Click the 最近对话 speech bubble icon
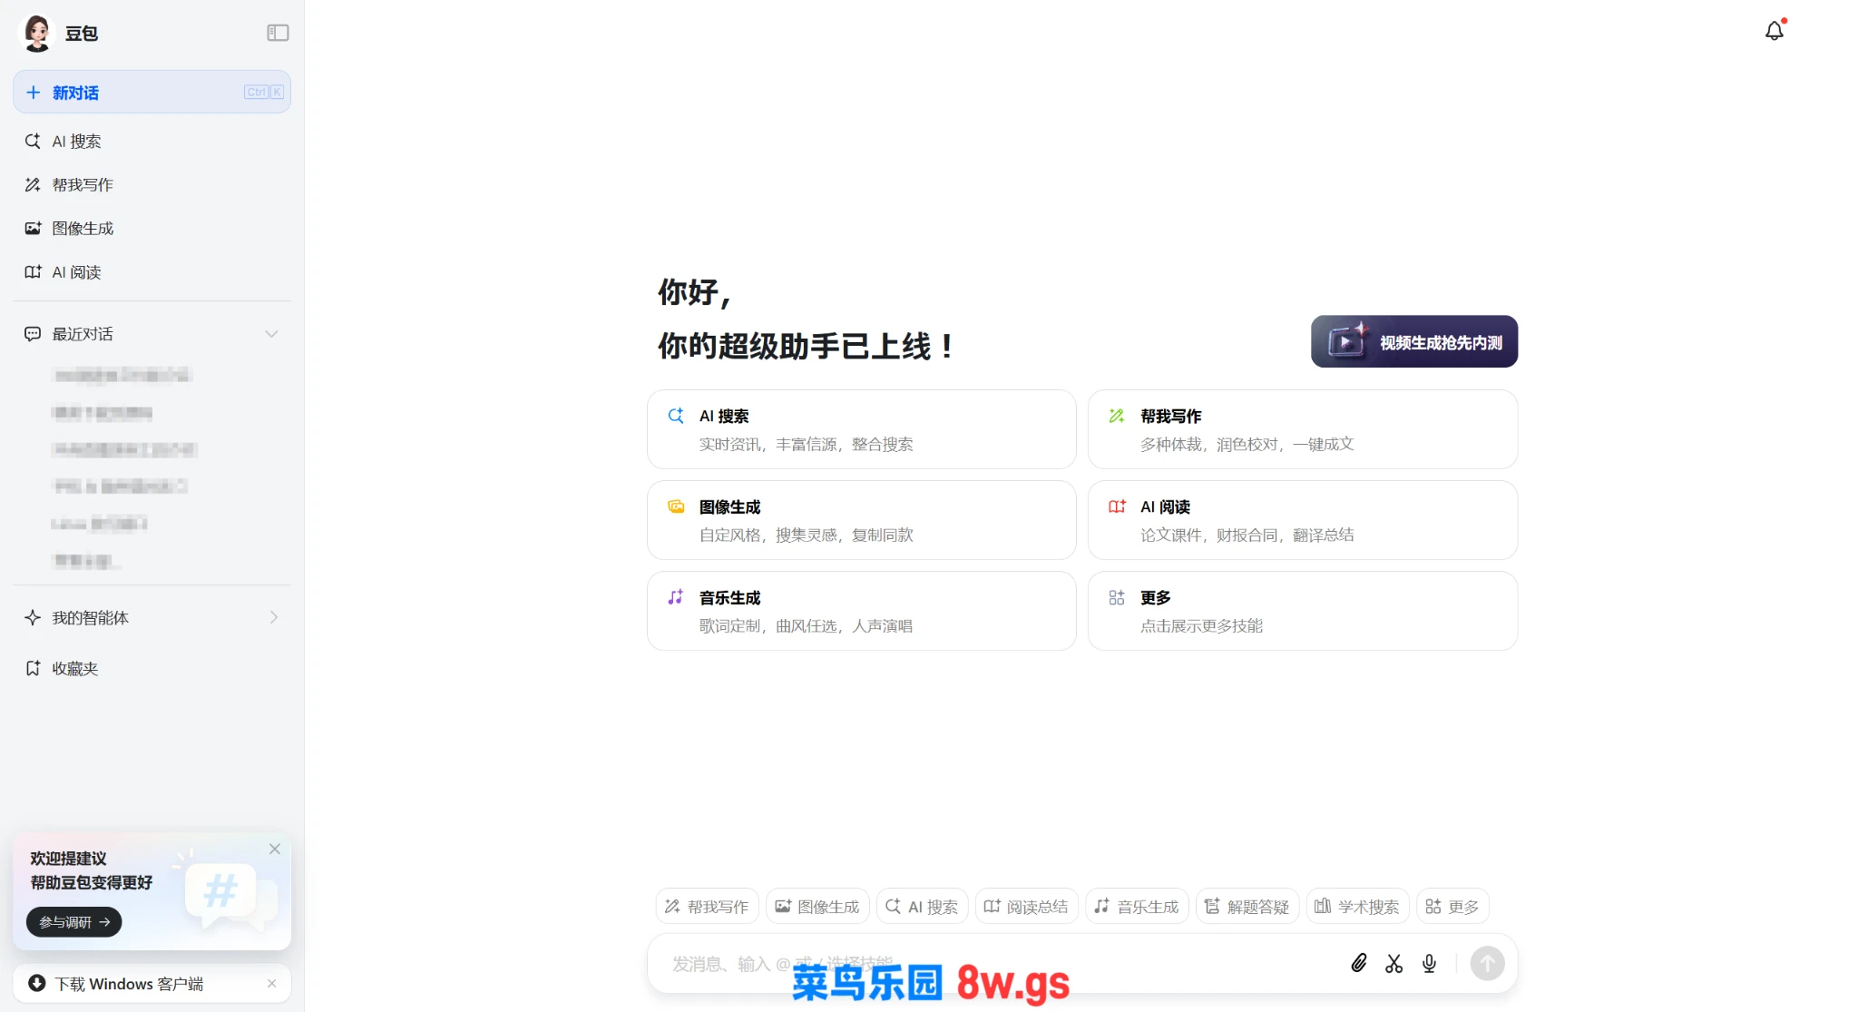The height and width of the screenshot is (1012, 1858). [x=33, y=334]
